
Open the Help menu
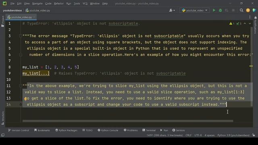(x=105, y=4)
